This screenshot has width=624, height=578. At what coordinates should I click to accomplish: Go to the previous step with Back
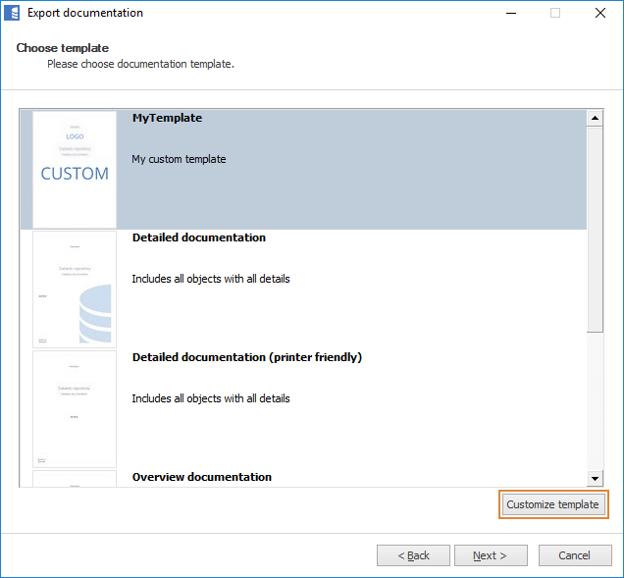[x=413, y=555]
